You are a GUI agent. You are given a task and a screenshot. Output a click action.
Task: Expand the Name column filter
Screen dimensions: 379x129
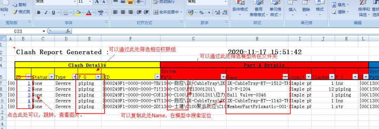[285, 77]
